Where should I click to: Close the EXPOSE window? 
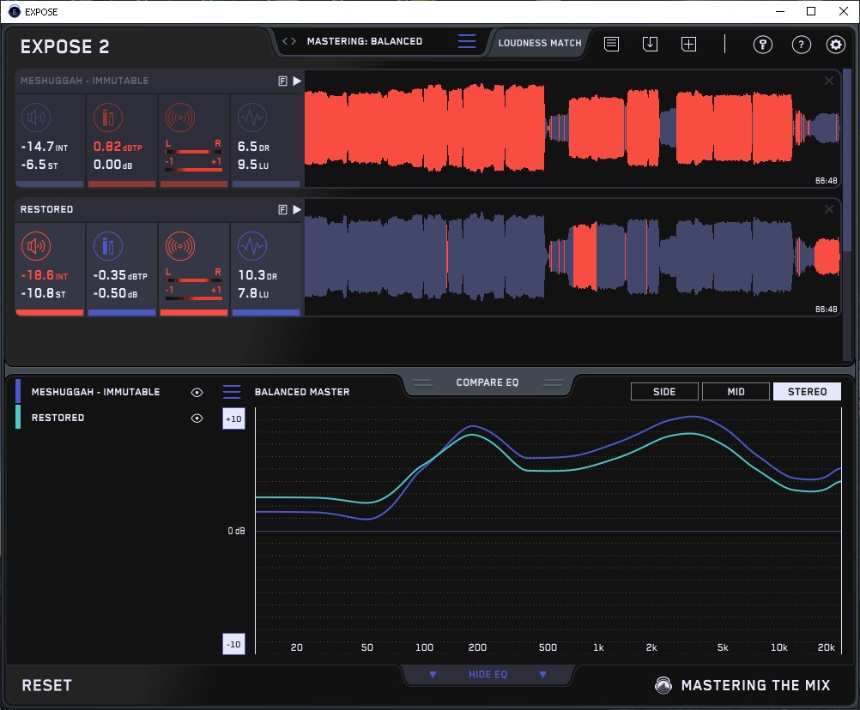(x=844, y=11)
